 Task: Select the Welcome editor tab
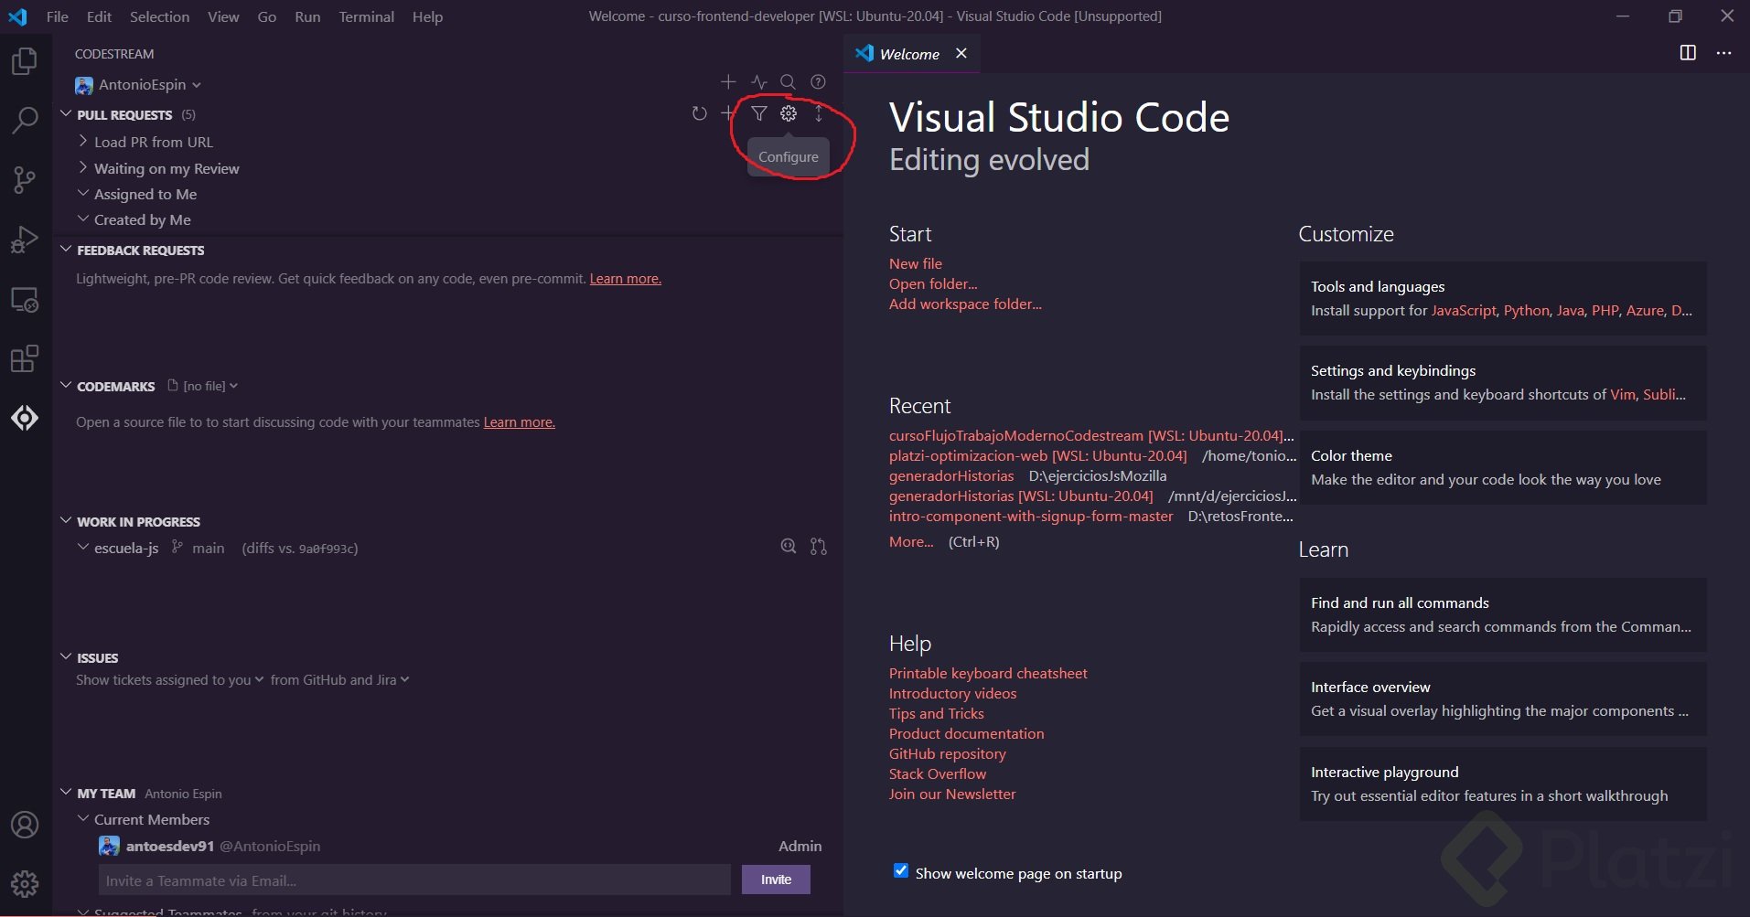(x=908, y=54)
